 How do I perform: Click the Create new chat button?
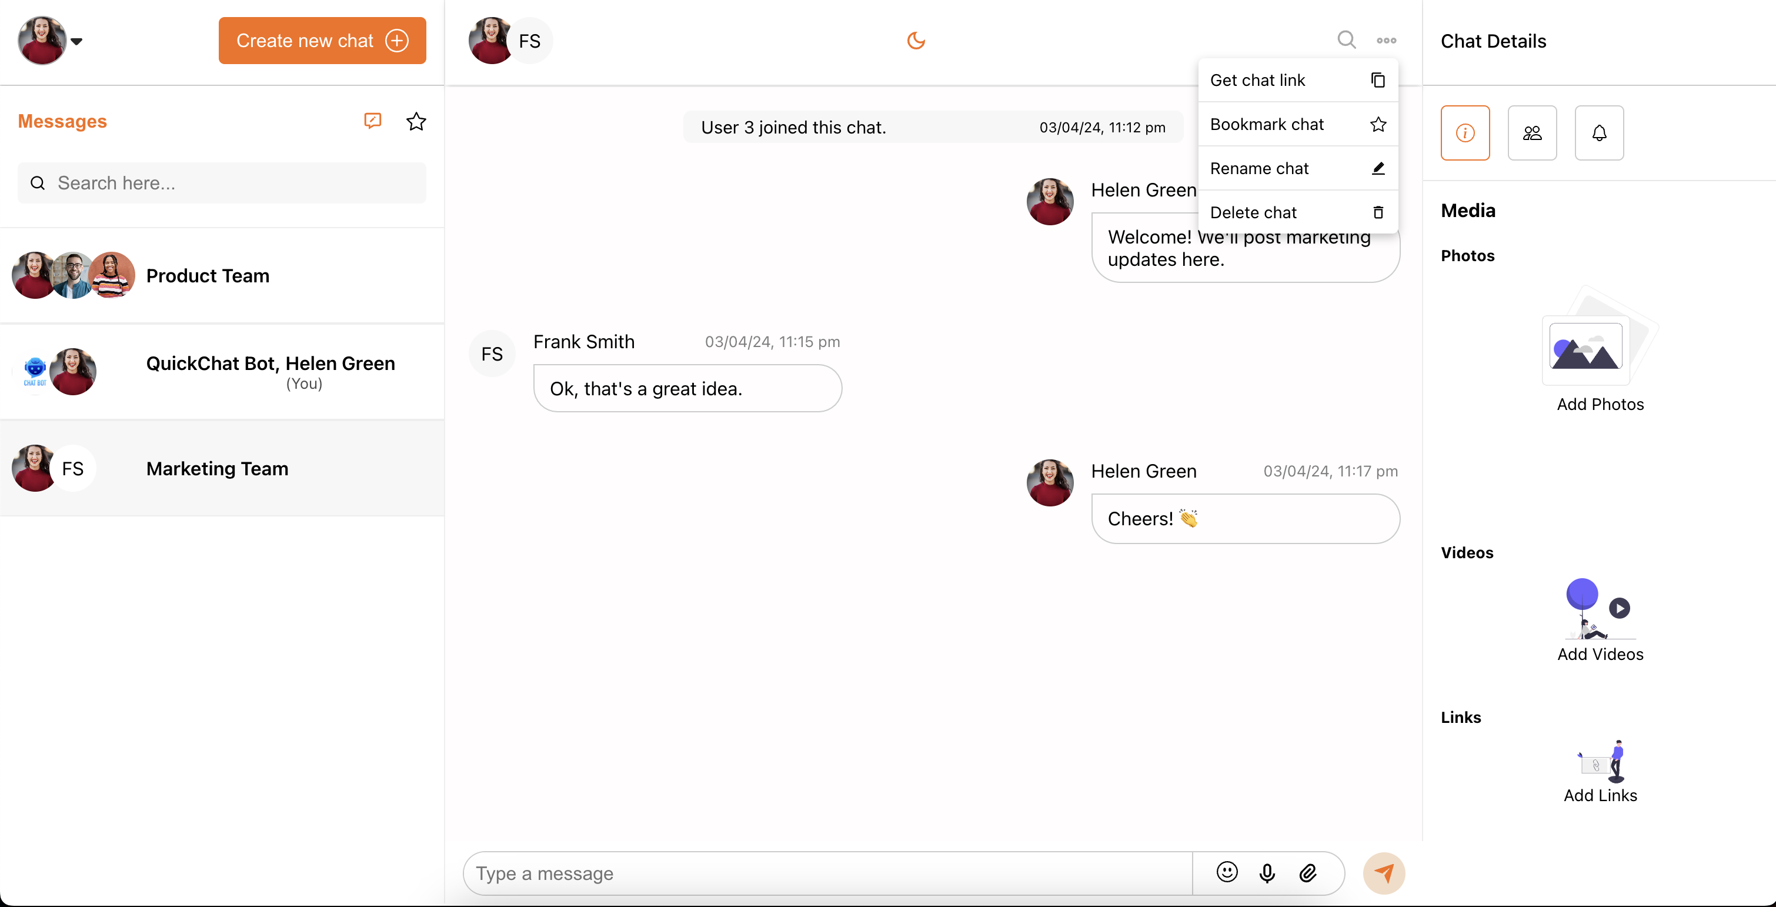click(322, 41)
